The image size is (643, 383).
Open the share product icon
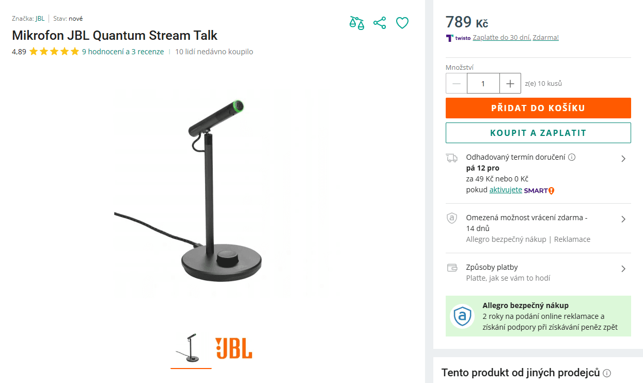tap(380, 23)
